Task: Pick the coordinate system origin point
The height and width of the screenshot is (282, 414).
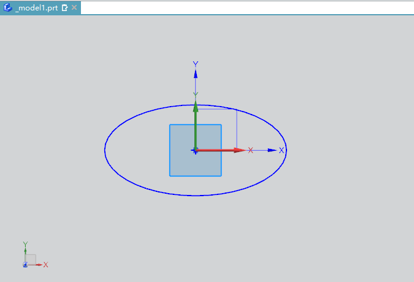Action: tap(195, 150)
